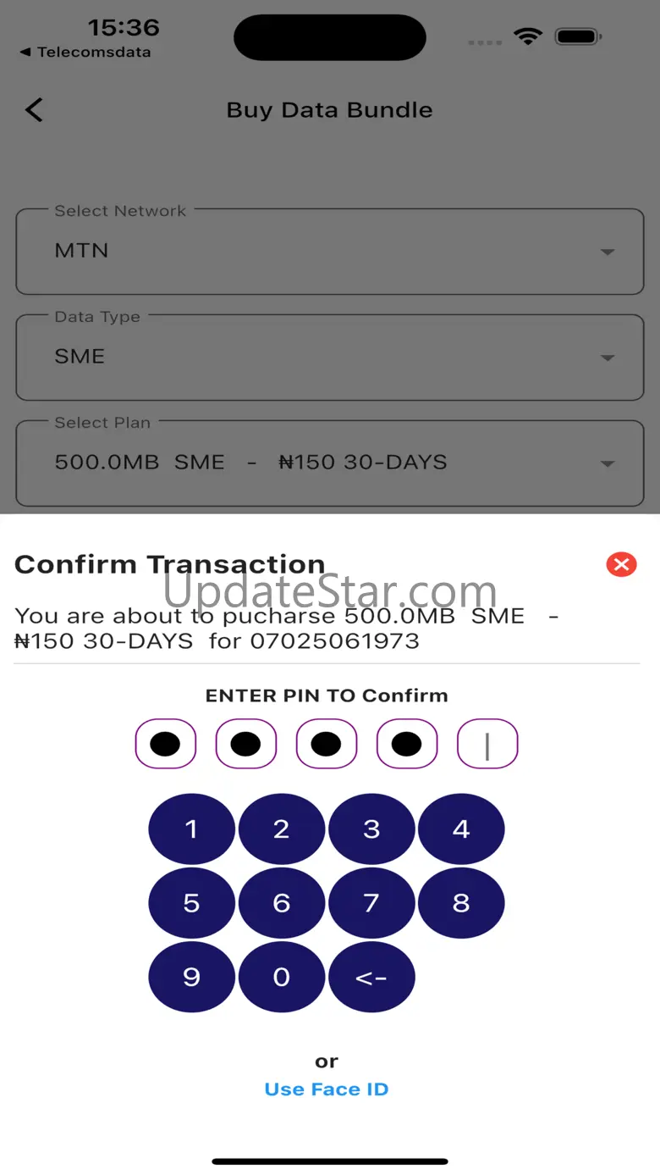The image size is (660, 1175).
Task: Enter digit 5 on keypad
Action: (x=192, y=903)
